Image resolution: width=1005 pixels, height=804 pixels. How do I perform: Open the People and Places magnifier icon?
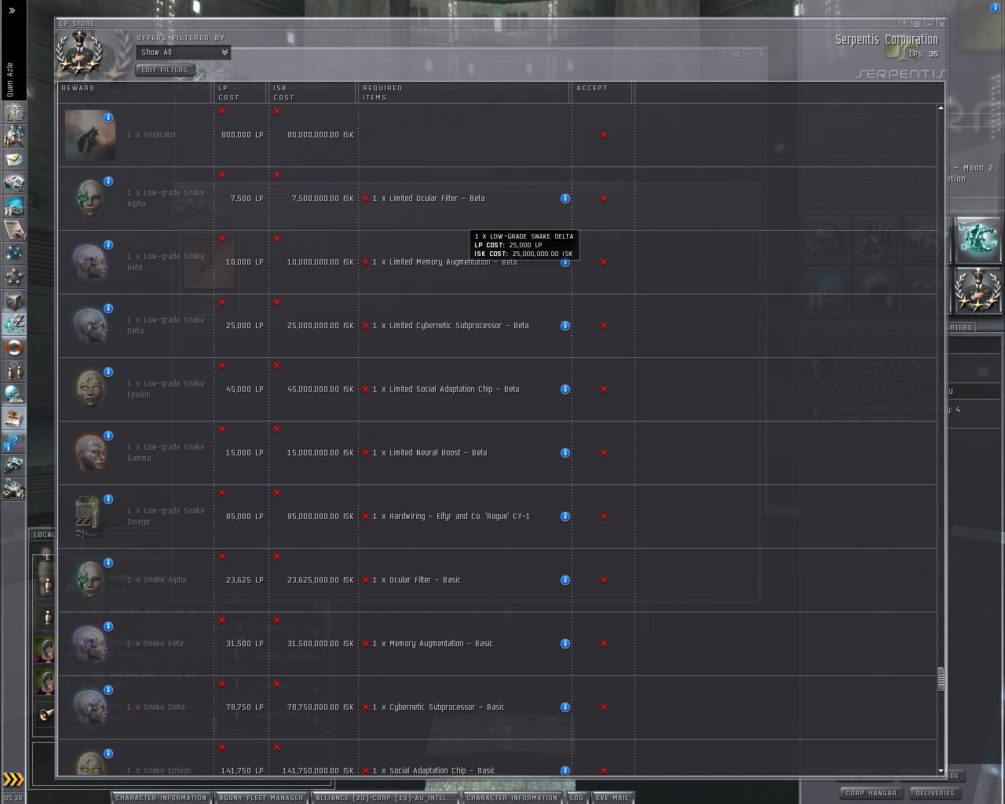(13, 136)
